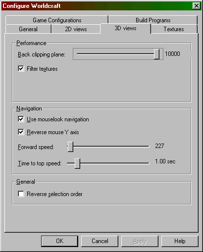
Task: Click the Apply button
Action: (x=140, y=241)
